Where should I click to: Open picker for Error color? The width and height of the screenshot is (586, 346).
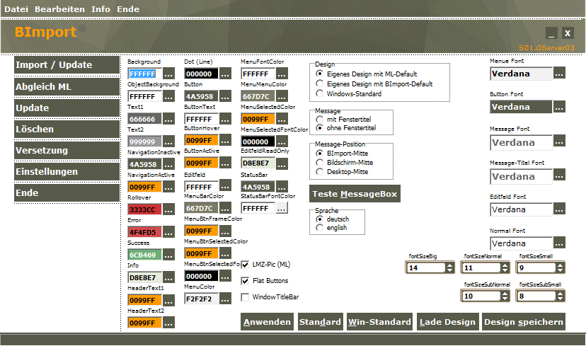coord(168,232)
